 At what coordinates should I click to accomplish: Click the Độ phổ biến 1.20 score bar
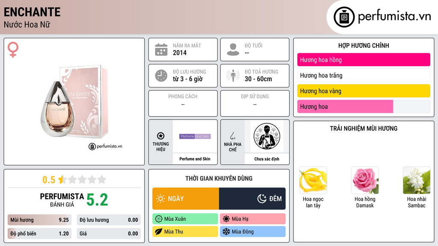(39, 234)
